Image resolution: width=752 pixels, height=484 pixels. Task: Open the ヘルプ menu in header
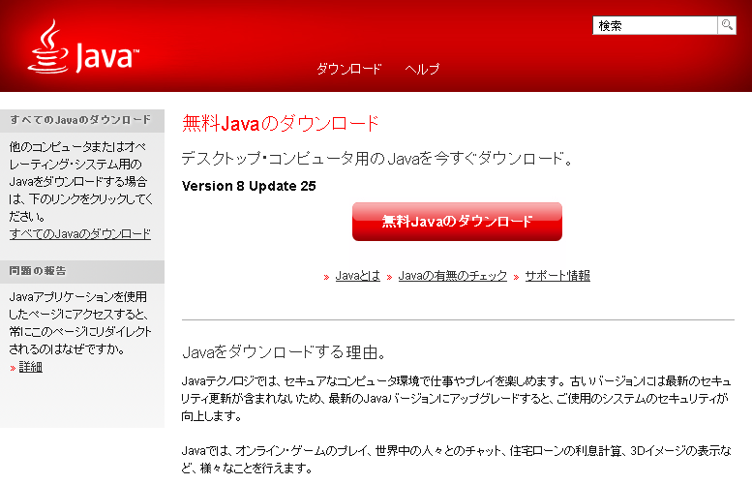tap(422, 69)
